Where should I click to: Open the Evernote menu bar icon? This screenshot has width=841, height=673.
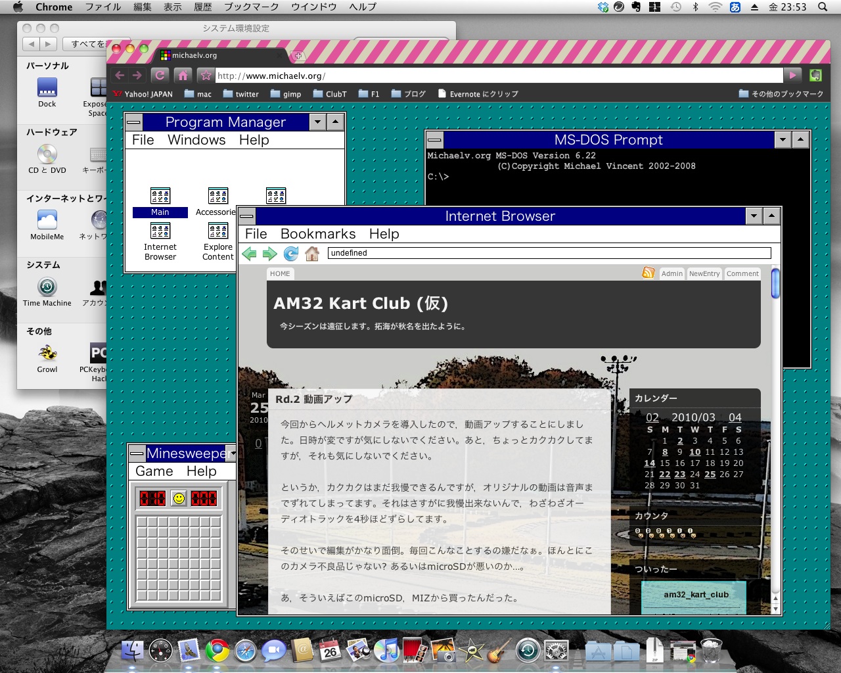pyautogui.click(x=636, y=7)
